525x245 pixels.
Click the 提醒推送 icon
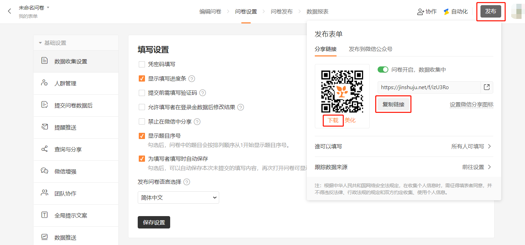(x=45, y=127)
